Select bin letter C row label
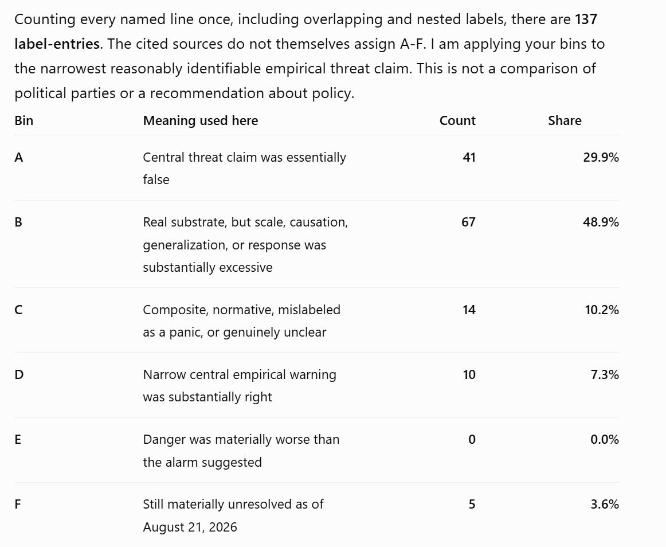This screenshot has height=547, width=666. click(x=18, y=310)
